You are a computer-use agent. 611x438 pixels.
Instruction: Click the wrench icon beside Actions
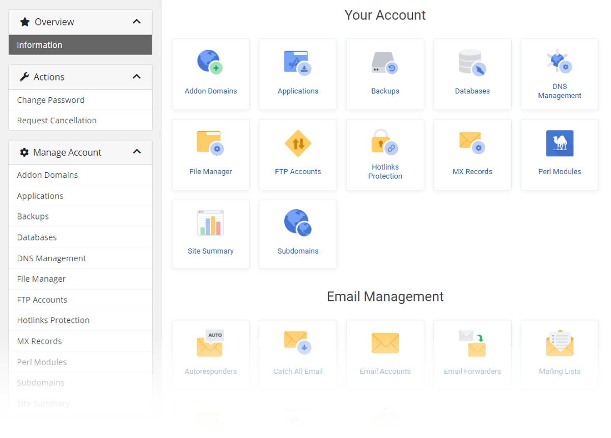pos(24,77)
